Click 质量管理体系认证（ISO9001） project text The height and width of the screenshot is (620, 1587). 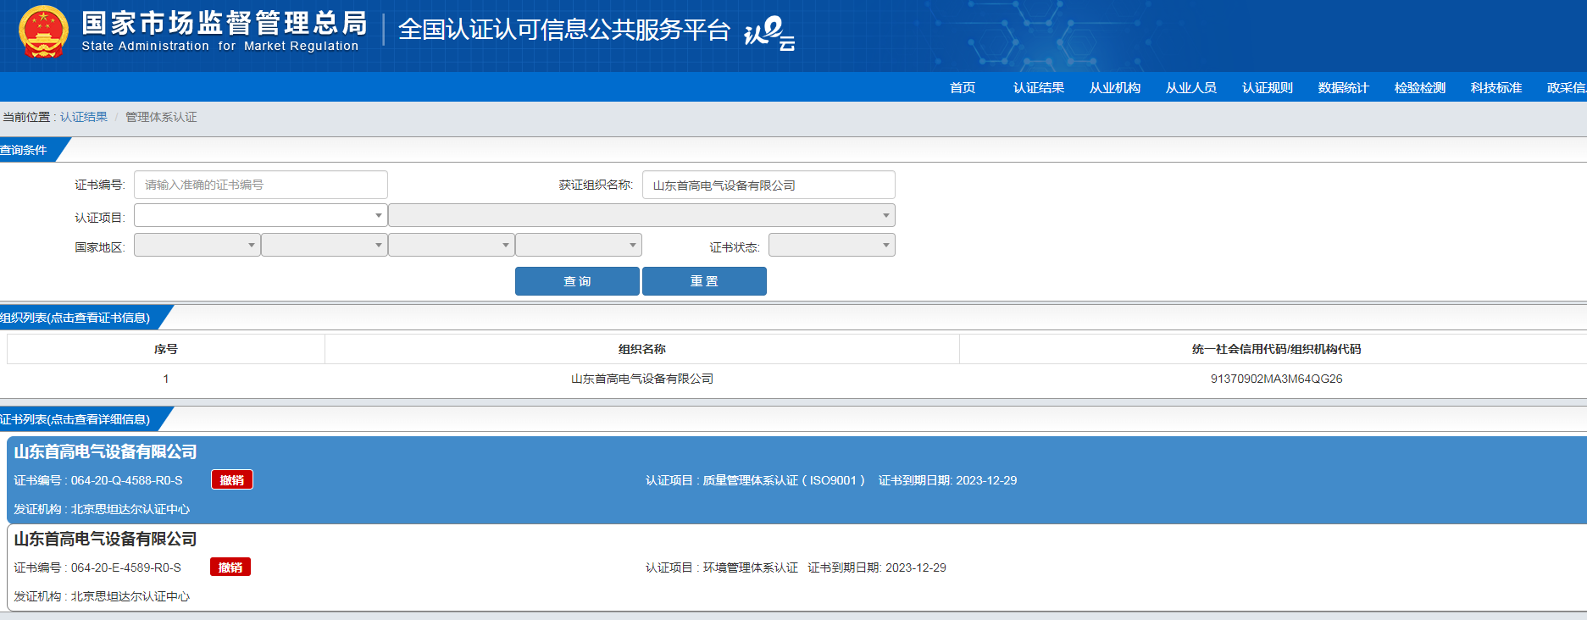(x=755, y=480)
